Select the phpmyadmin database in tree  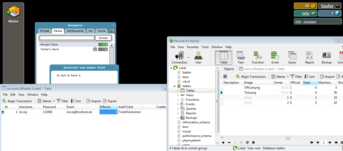pyautogui.click(x=192, y=140)
